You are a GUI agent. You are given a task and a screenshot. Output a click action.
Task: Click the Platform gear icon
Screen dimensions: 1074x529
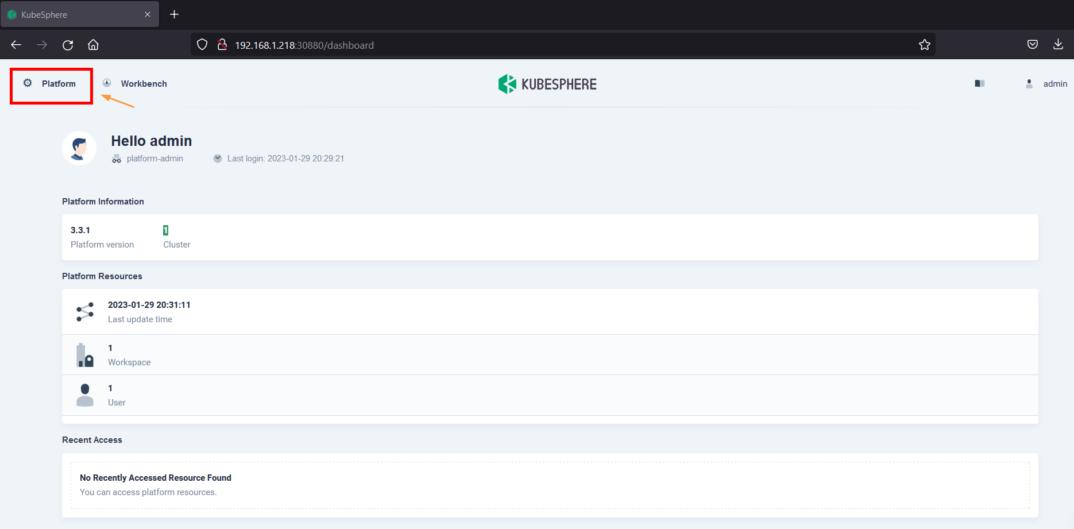point(28,83)
